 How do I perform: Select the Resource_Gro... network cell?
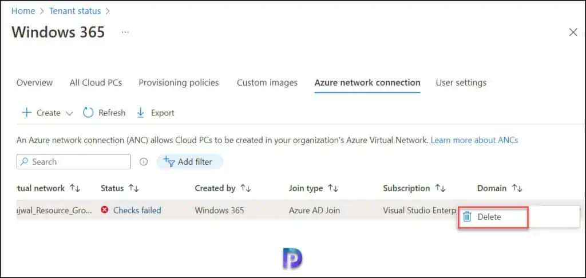tap(54, 211)
